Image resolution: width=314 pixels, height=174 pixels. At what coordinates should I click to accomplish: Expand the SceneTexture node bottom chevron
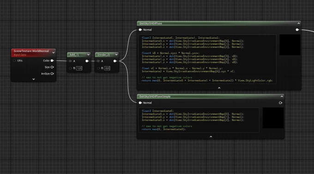click(x=34, y=79)
